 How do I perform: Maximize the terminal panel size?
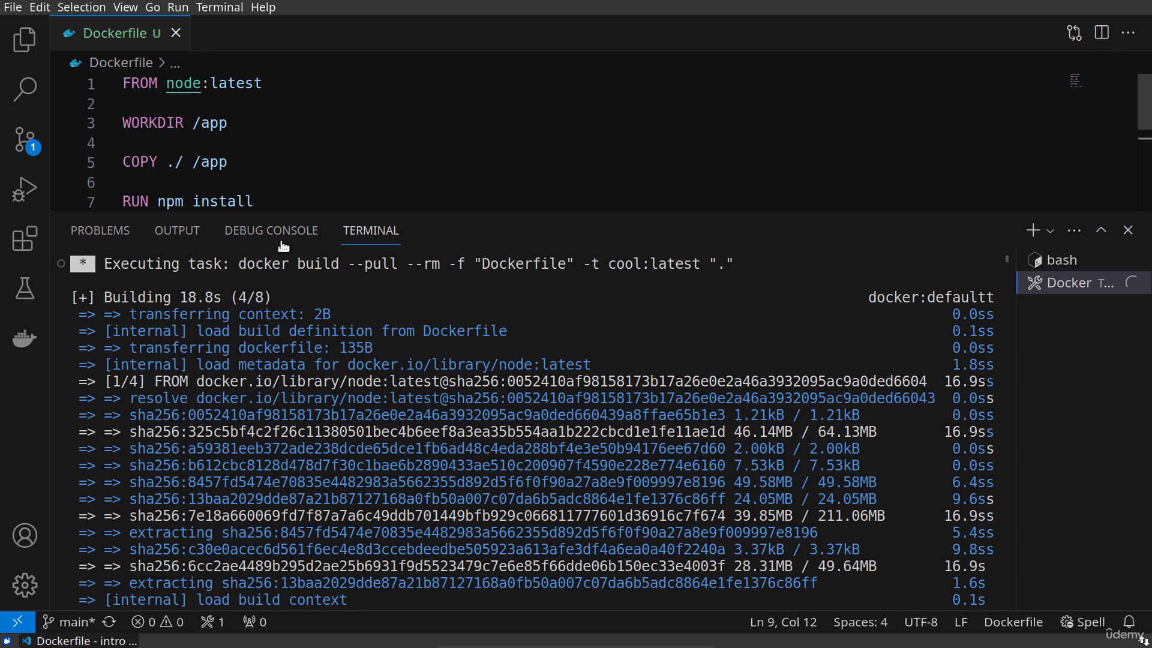click(1101, 230)
